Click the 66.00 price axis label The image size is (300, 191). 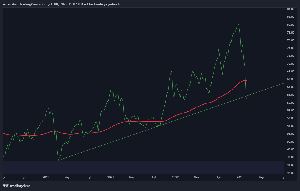[x=291, y=79]
